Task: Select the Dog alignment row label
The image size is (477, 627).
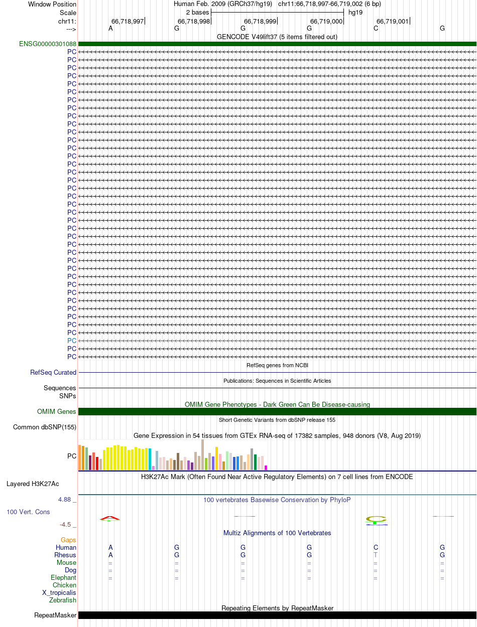Action: point(70,570)
